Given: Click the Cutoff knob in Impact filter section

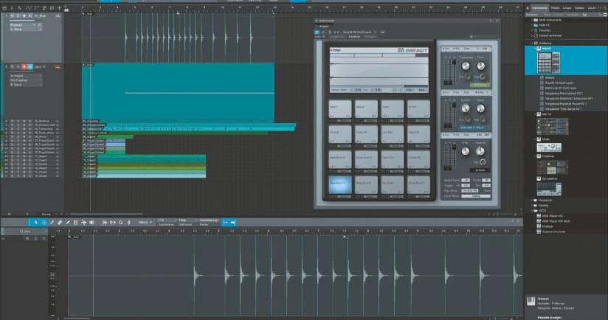Looking at the screenshot, I should (x=466, y=109).
